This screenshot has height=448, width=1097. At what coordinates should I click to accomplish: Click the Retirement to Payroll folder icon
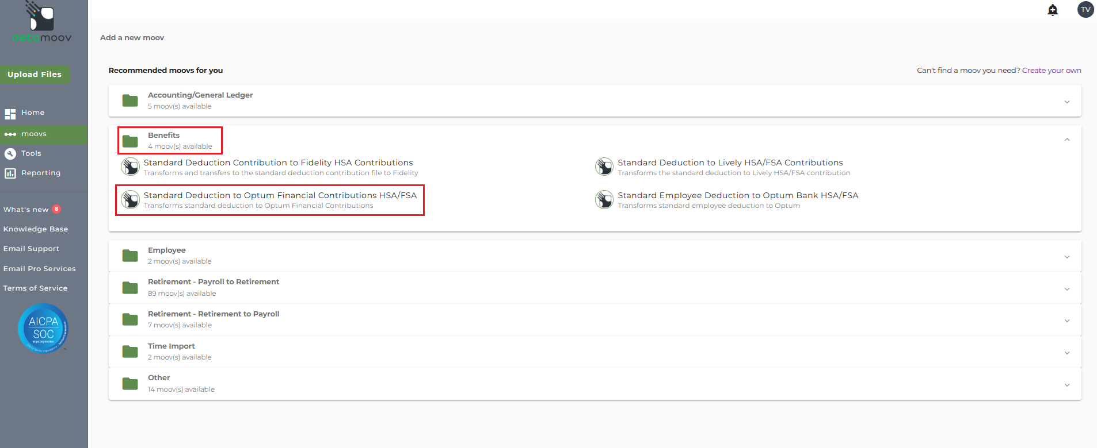coord(130,319)
